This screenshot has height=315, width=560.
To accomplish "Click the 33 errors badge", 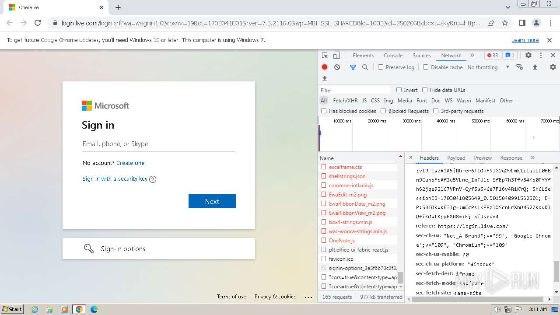I will [x=493, y=56].
